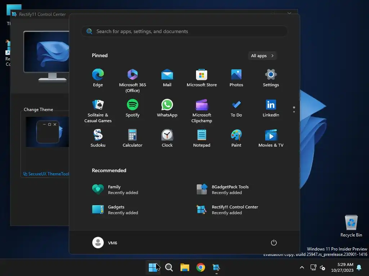
Task: Switch to Rectify11 Control Center taskbar icon
Action: 216,267
